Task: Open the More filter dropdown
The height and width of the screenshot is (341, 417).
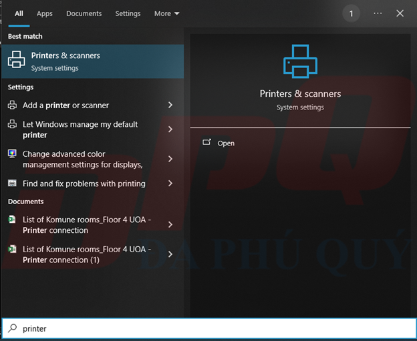Action: (x=167, y=13)
